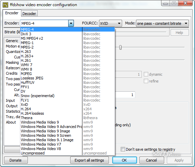Click the bitrate slider track
This screenshot has width=195, height=167.
click(x=140, y=32)
